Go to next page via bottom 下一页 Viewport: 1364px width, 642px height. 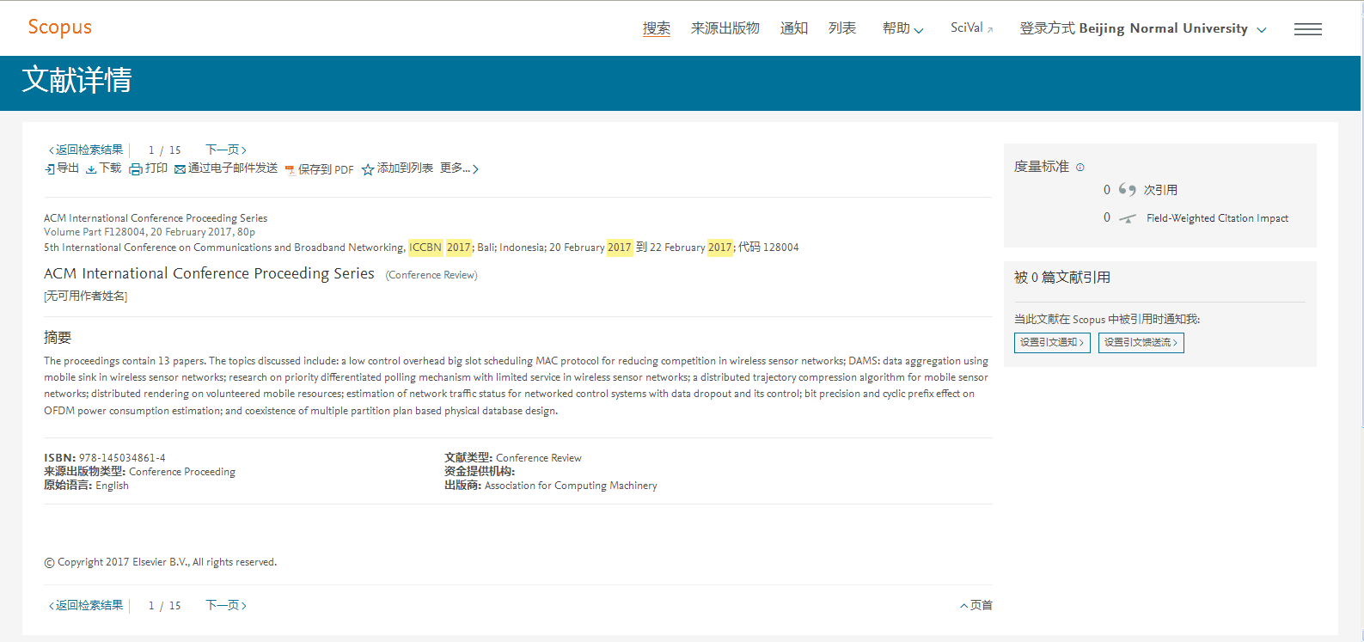pos(226,605)
